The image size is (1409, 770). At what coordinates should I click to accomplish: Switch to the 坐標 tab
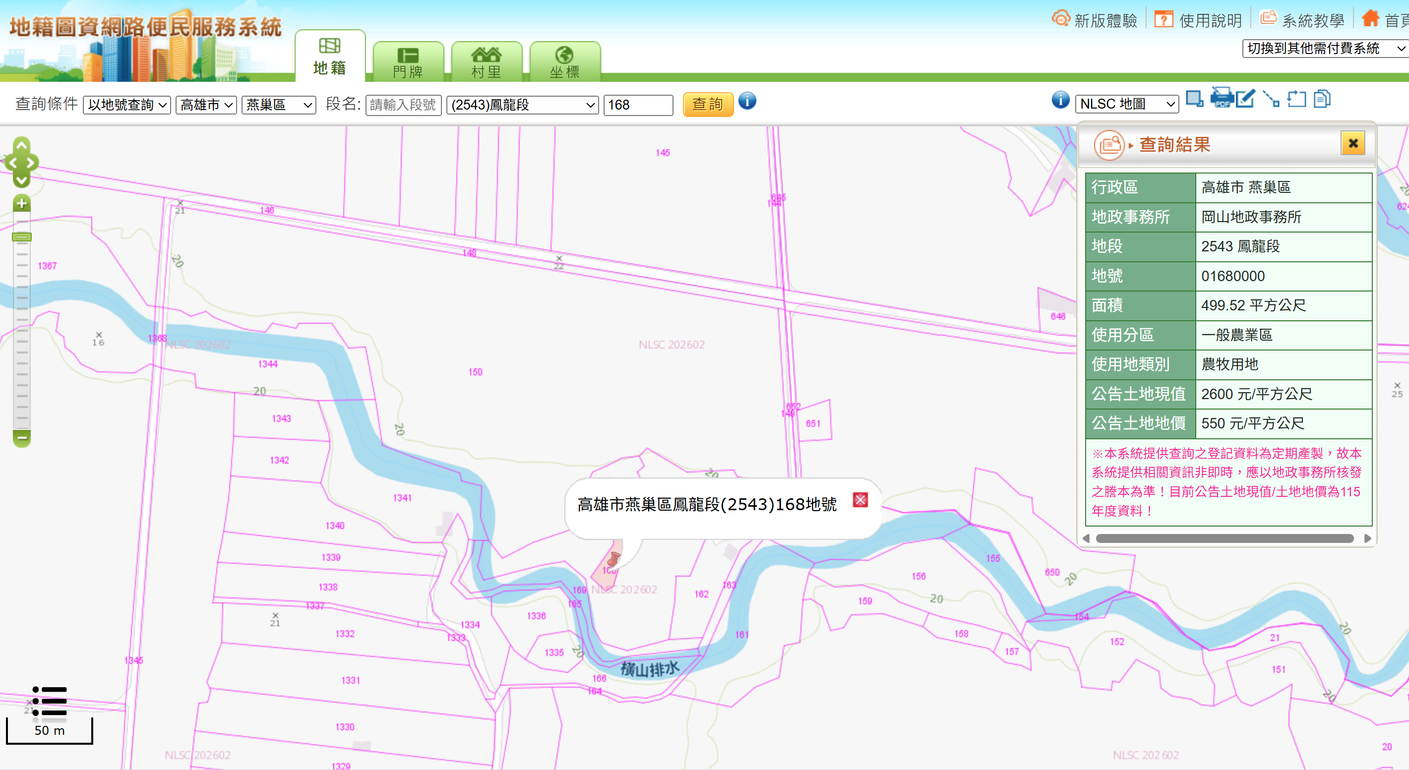click(564, 62)
